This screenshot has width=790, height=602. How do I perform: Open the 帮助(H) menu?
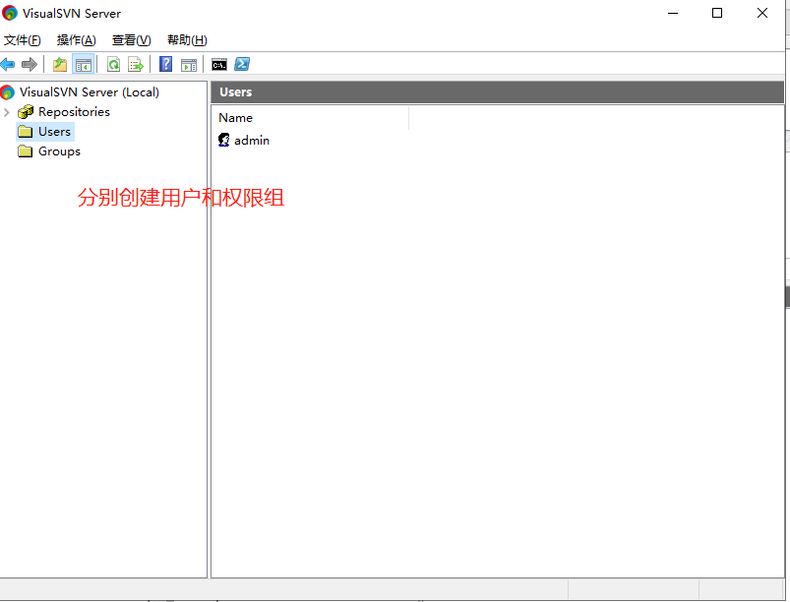point(187,40)
